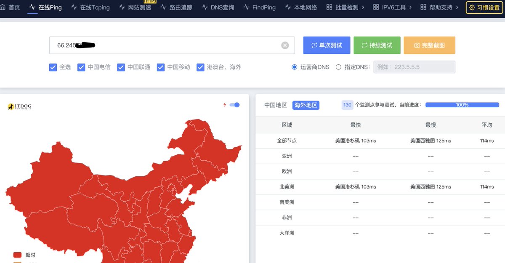Viewport: 505px width, 263px height.
Task: Open 习惯设置 preferences button
Action: 484,8
